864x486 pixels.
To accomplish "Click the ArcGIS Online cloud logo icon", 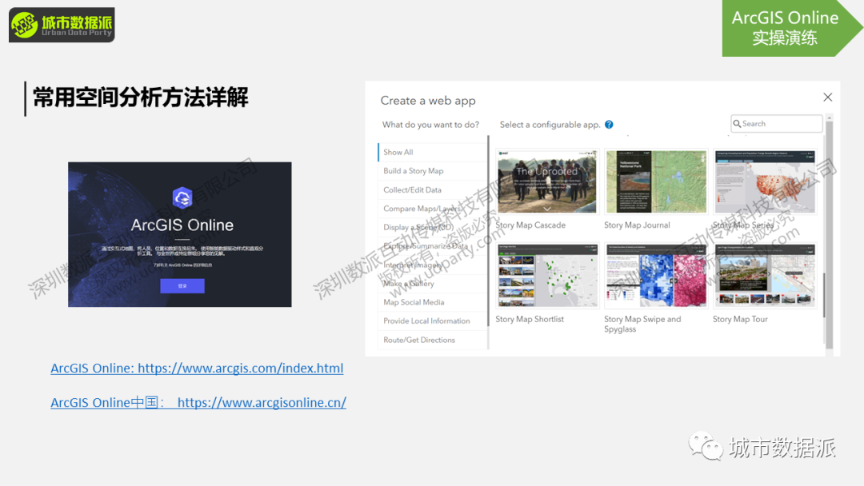I will pyautogui.click(x=182, y=197).
